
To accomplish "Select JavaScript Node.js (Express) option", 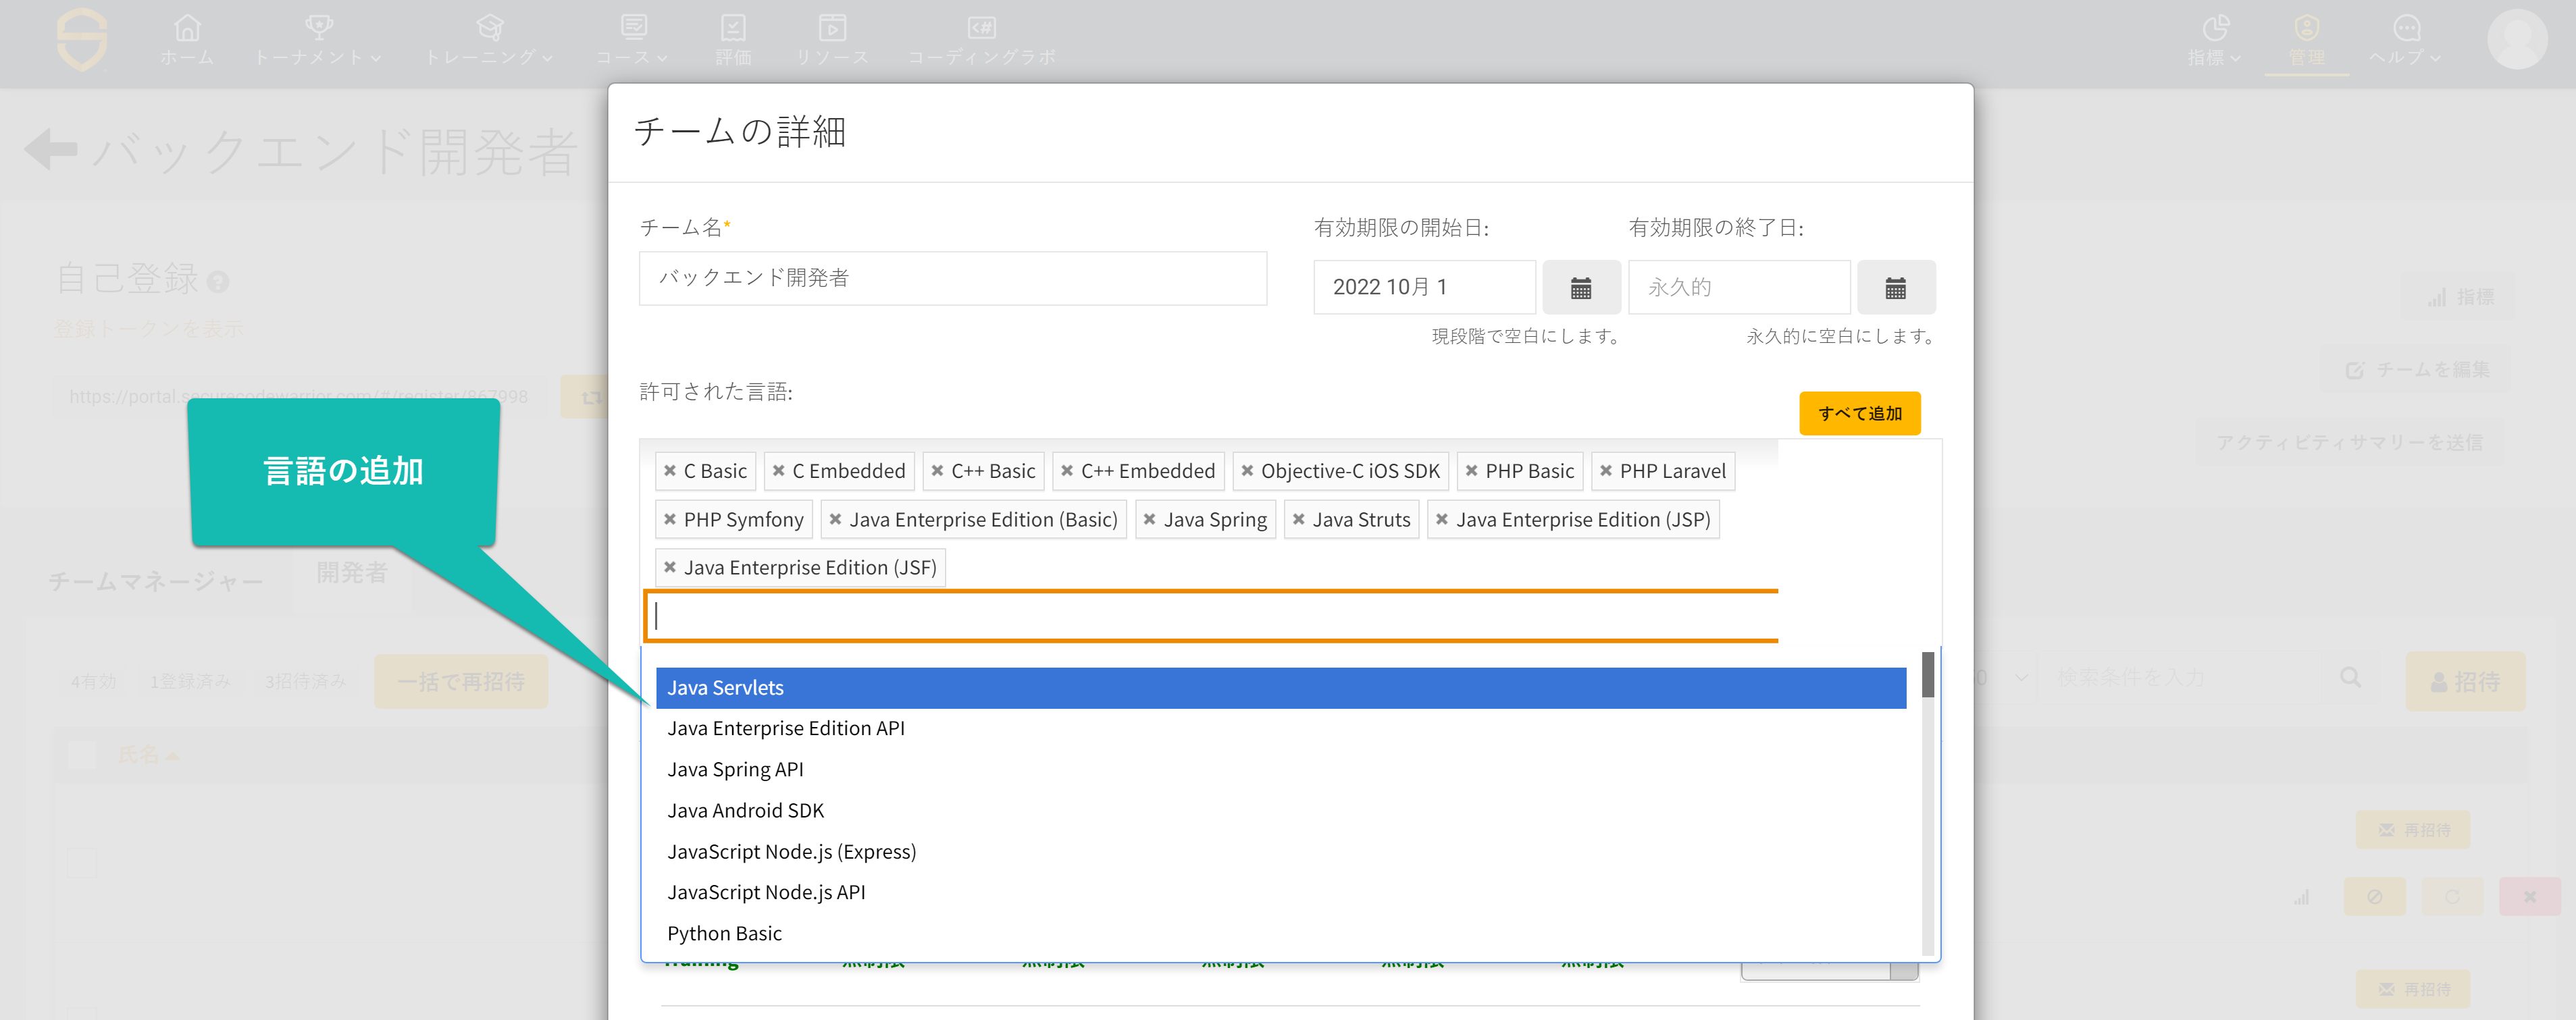I will tap(1281, 851).
